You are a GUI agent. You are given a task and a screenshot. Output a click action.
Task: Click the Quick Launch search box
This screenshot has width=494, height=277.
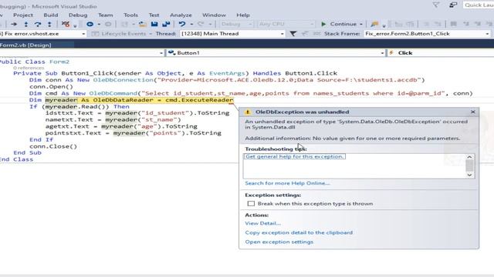click(x=479, y=5)
